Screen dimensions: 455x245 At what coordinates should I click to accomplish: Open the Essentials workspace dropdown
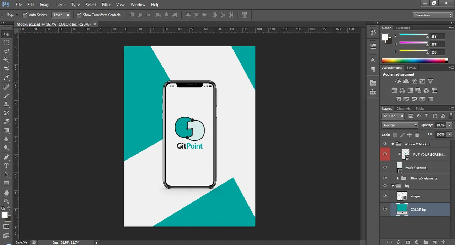click(x=433, y=15)
